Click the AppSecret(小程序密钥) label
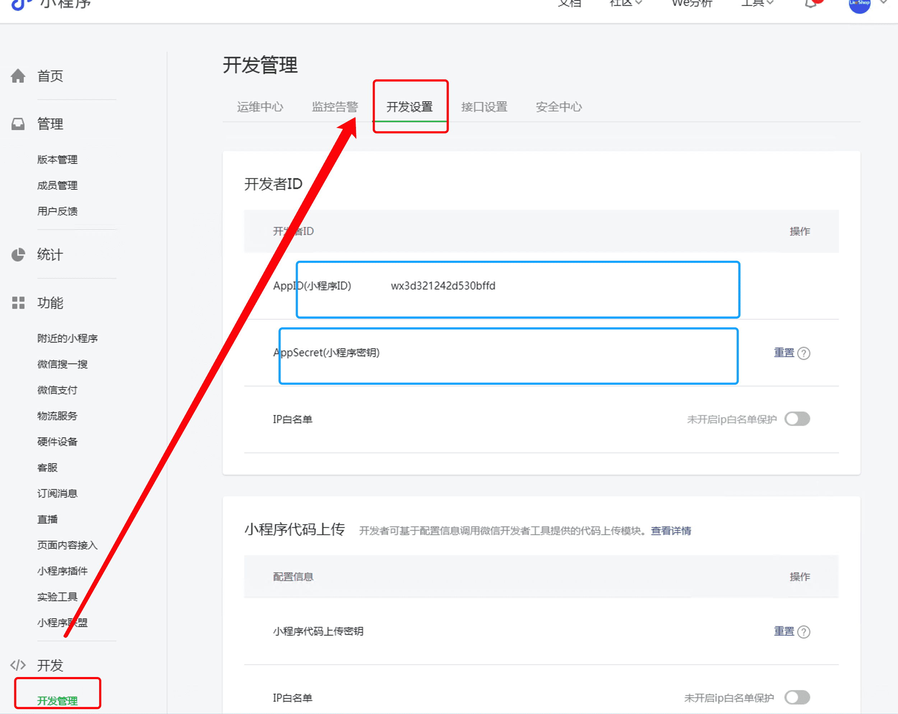Viewport: 898px width, 714px height. point(326,352)
